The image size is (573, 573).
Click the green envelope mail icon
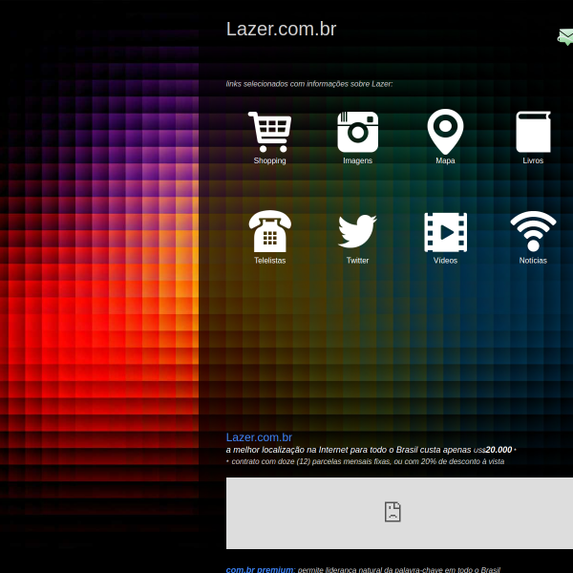coord(565,36)
